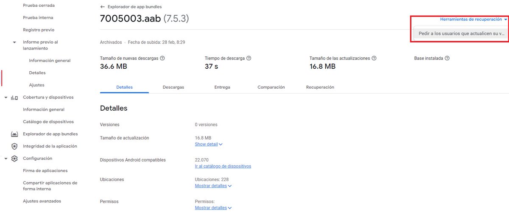The height and width of the screenshot is (212, 509).
Task: Click the Explorador de app bundles breadcrumb
Action: [134, 7]
